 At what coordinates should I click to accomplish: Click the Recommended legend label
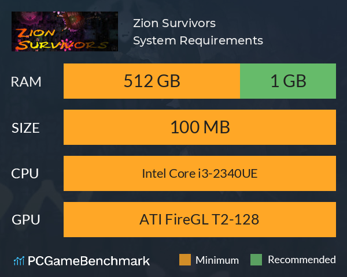click(x=302, y=260)
